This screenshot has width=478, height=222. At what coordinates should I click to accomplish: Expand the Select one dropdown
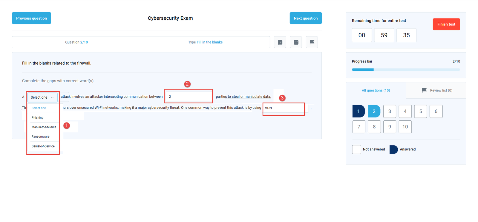pos(42,97)
